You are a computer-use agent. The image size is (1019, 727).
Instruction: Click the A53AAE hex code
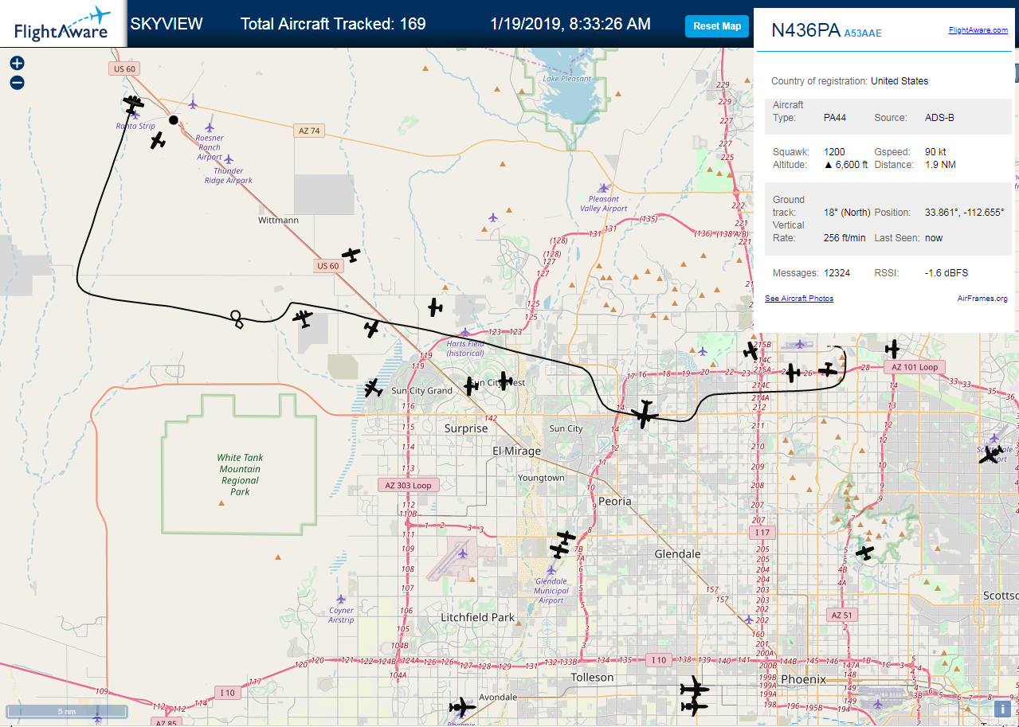(x=863, y=33)
